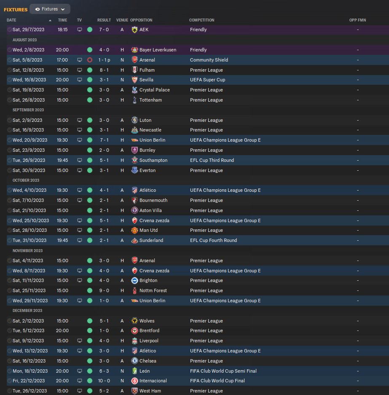Click the Sevilla club badge
Screen dimensions: 389x395
135,80
